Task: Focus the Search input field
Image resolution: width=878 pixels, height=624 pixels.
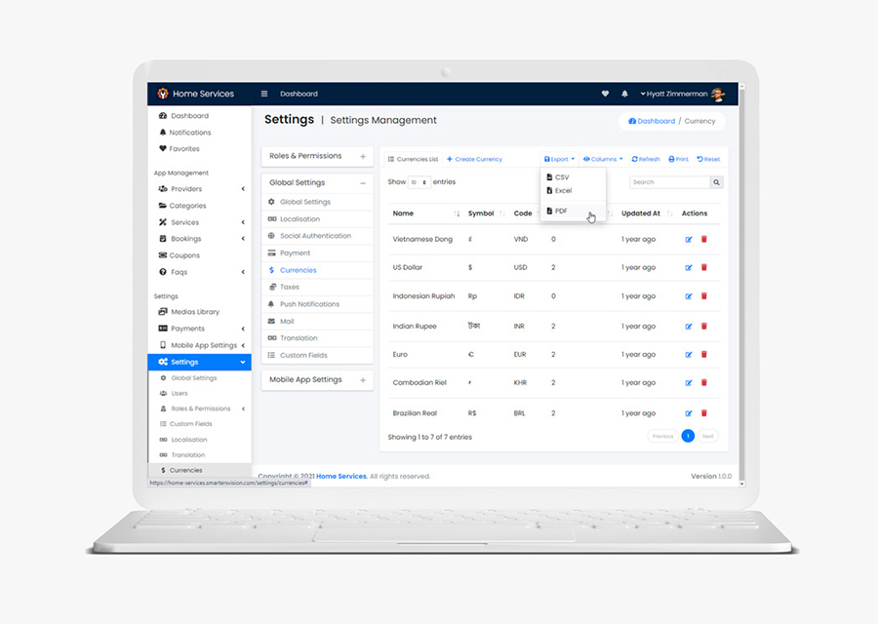Action: (x=669, y=182)
